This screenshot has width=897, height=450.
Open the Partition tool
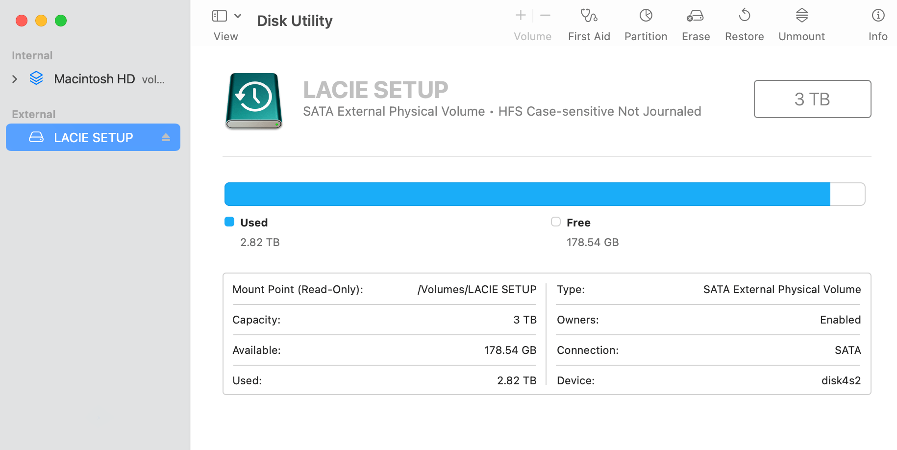(x=645, y=23)
